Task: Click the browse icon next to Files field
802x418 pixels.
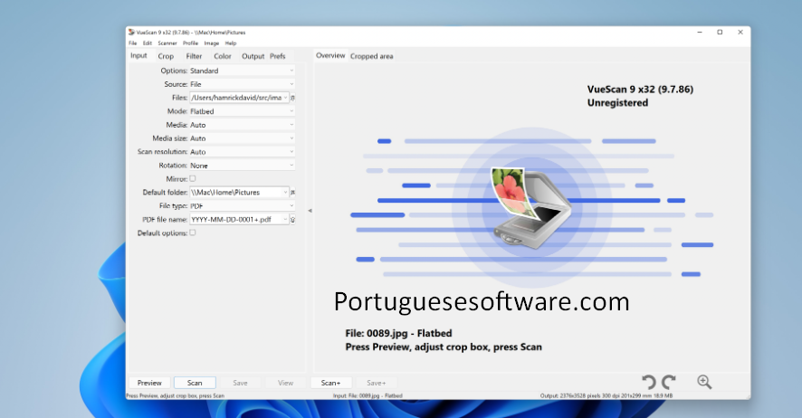Action: (292, 98)
